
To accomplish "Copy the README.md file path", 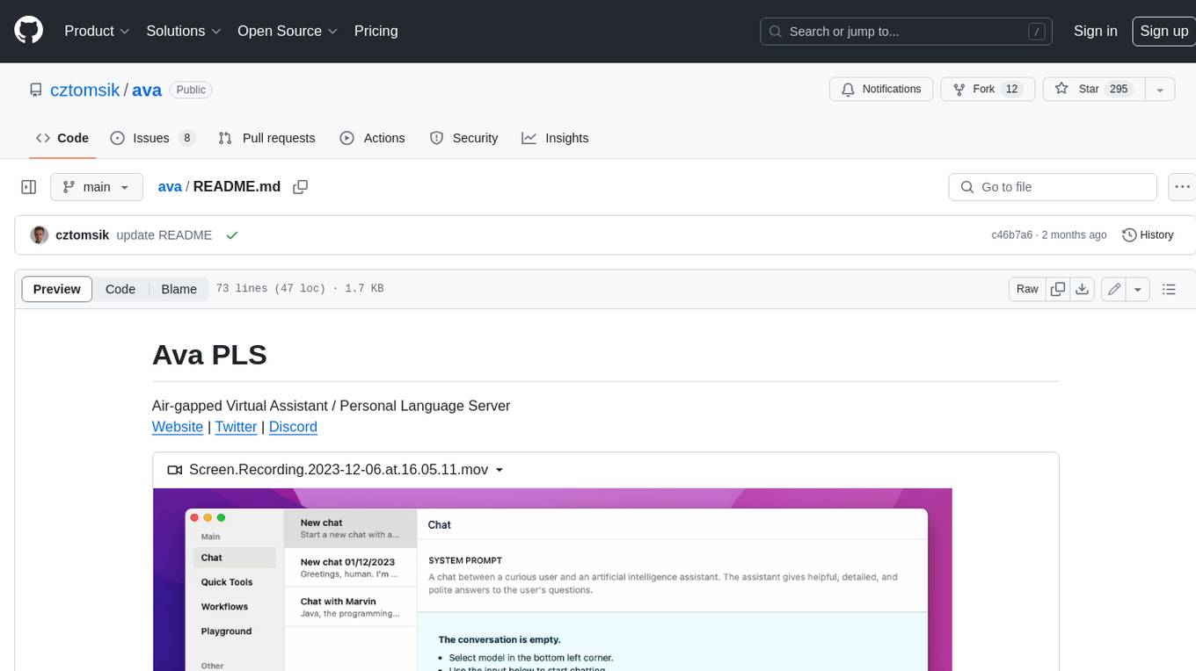I will pyautogui.click(x=300, y=187).
